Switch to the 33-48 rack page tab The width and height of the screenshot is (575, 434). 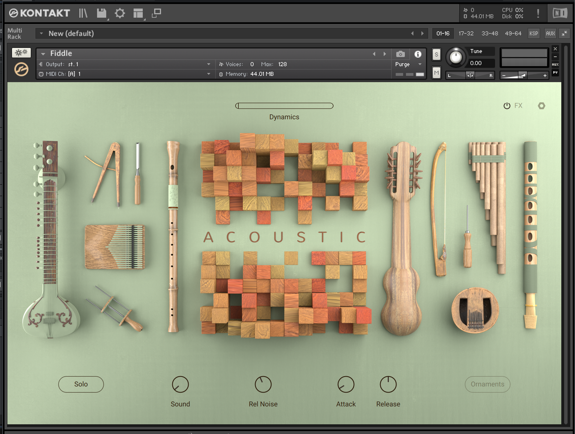(490, 33)
